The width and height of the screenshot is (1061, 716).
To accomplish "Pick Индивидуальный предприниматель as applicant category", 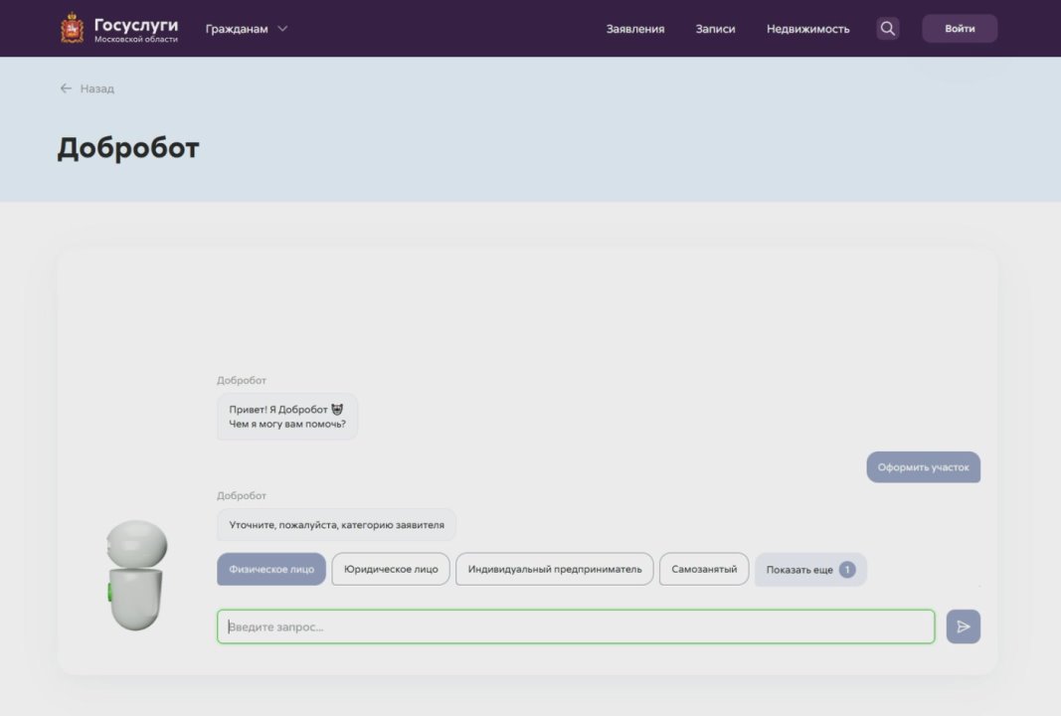I will 555,570.
